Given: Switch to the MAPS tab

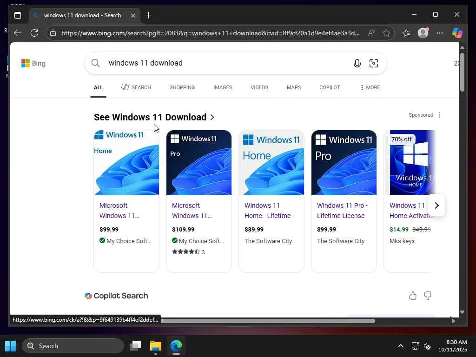Looking at the screenshot, I should (x=294, y=87).
